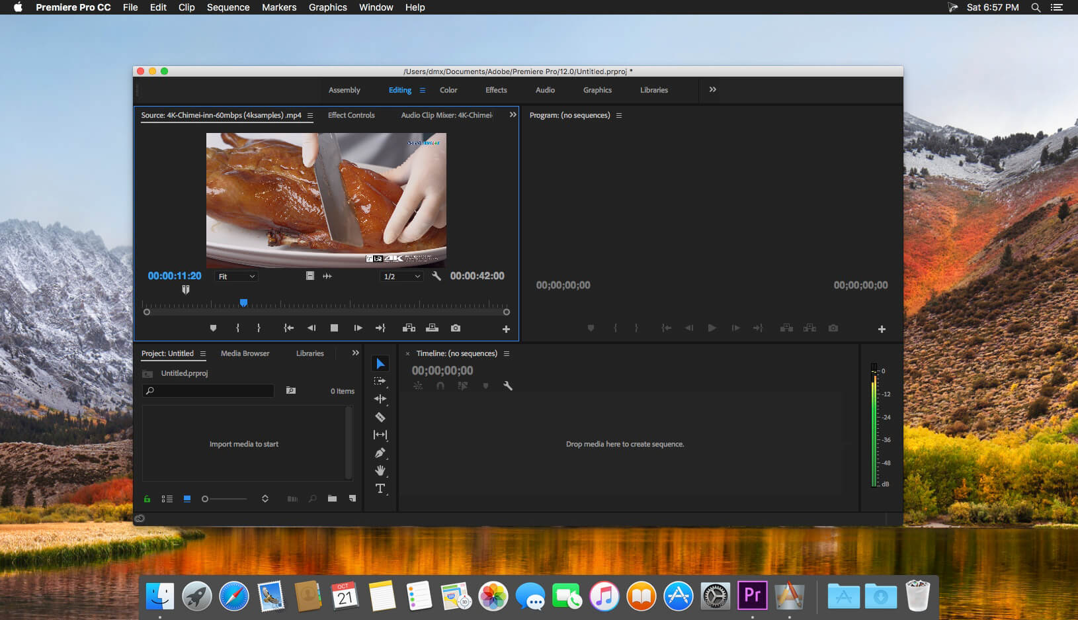Open the Sequence menu
This screenshot has height=620, width=1078.
pyautogui.click(x=228, y=7)
